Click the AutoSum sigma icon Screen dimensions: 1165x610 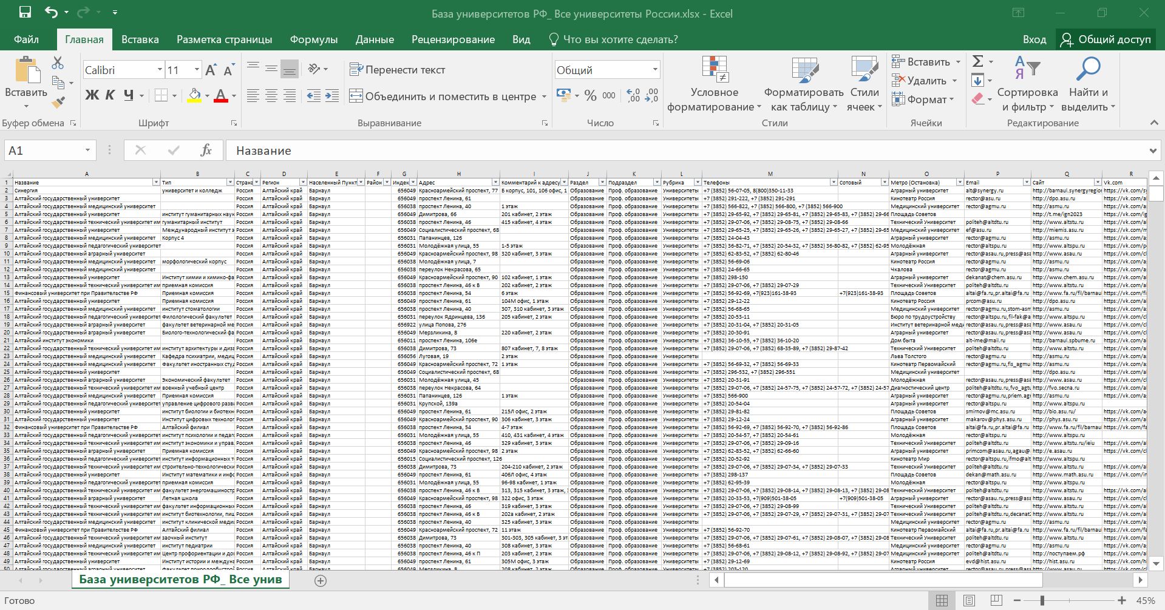coord(977,61)
